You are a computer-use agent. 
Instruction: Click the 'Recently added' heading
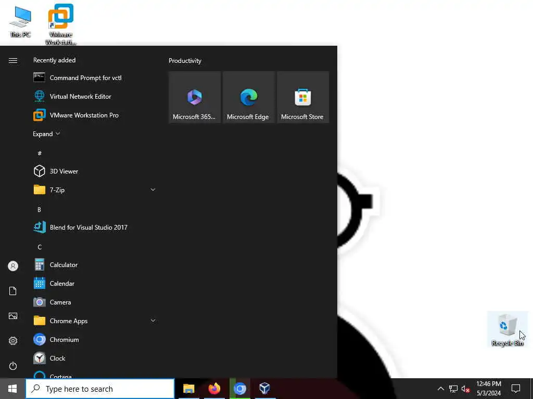point(54,60)
